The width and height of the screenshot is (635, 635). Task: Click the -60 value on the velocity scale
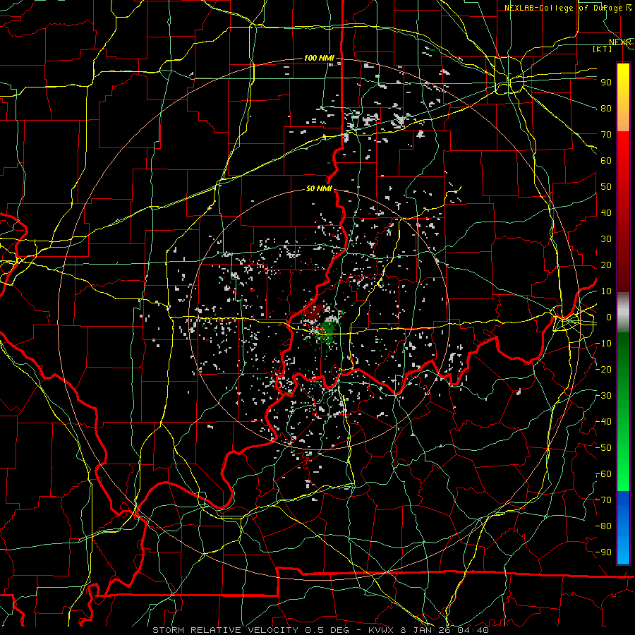coord(604,474)
